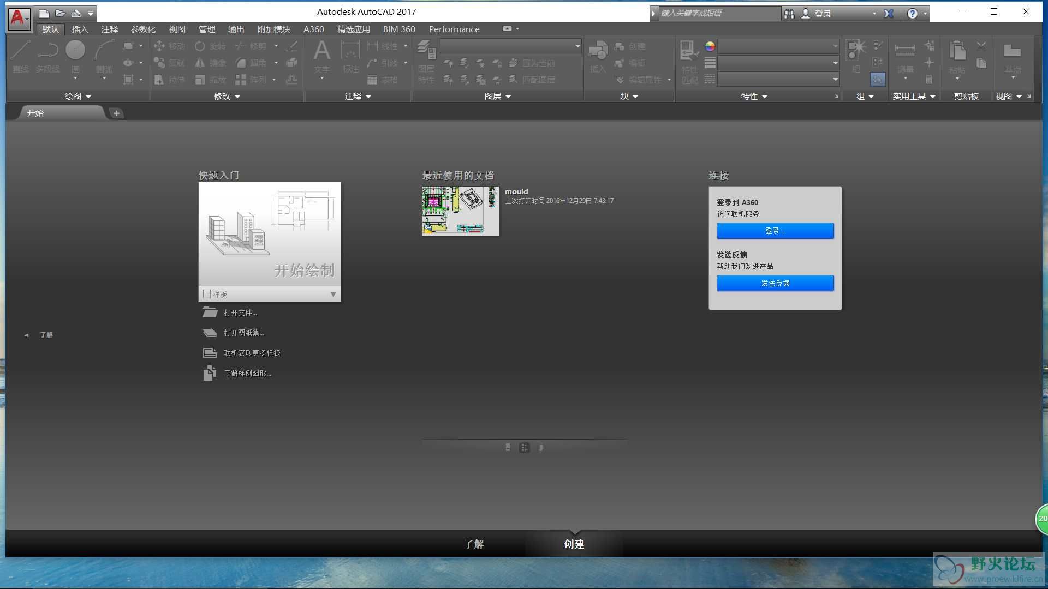Viewport: 1048px width, 589px height.
Task: Click the 发送反馈 feedback button
Action: coord(775,283)
